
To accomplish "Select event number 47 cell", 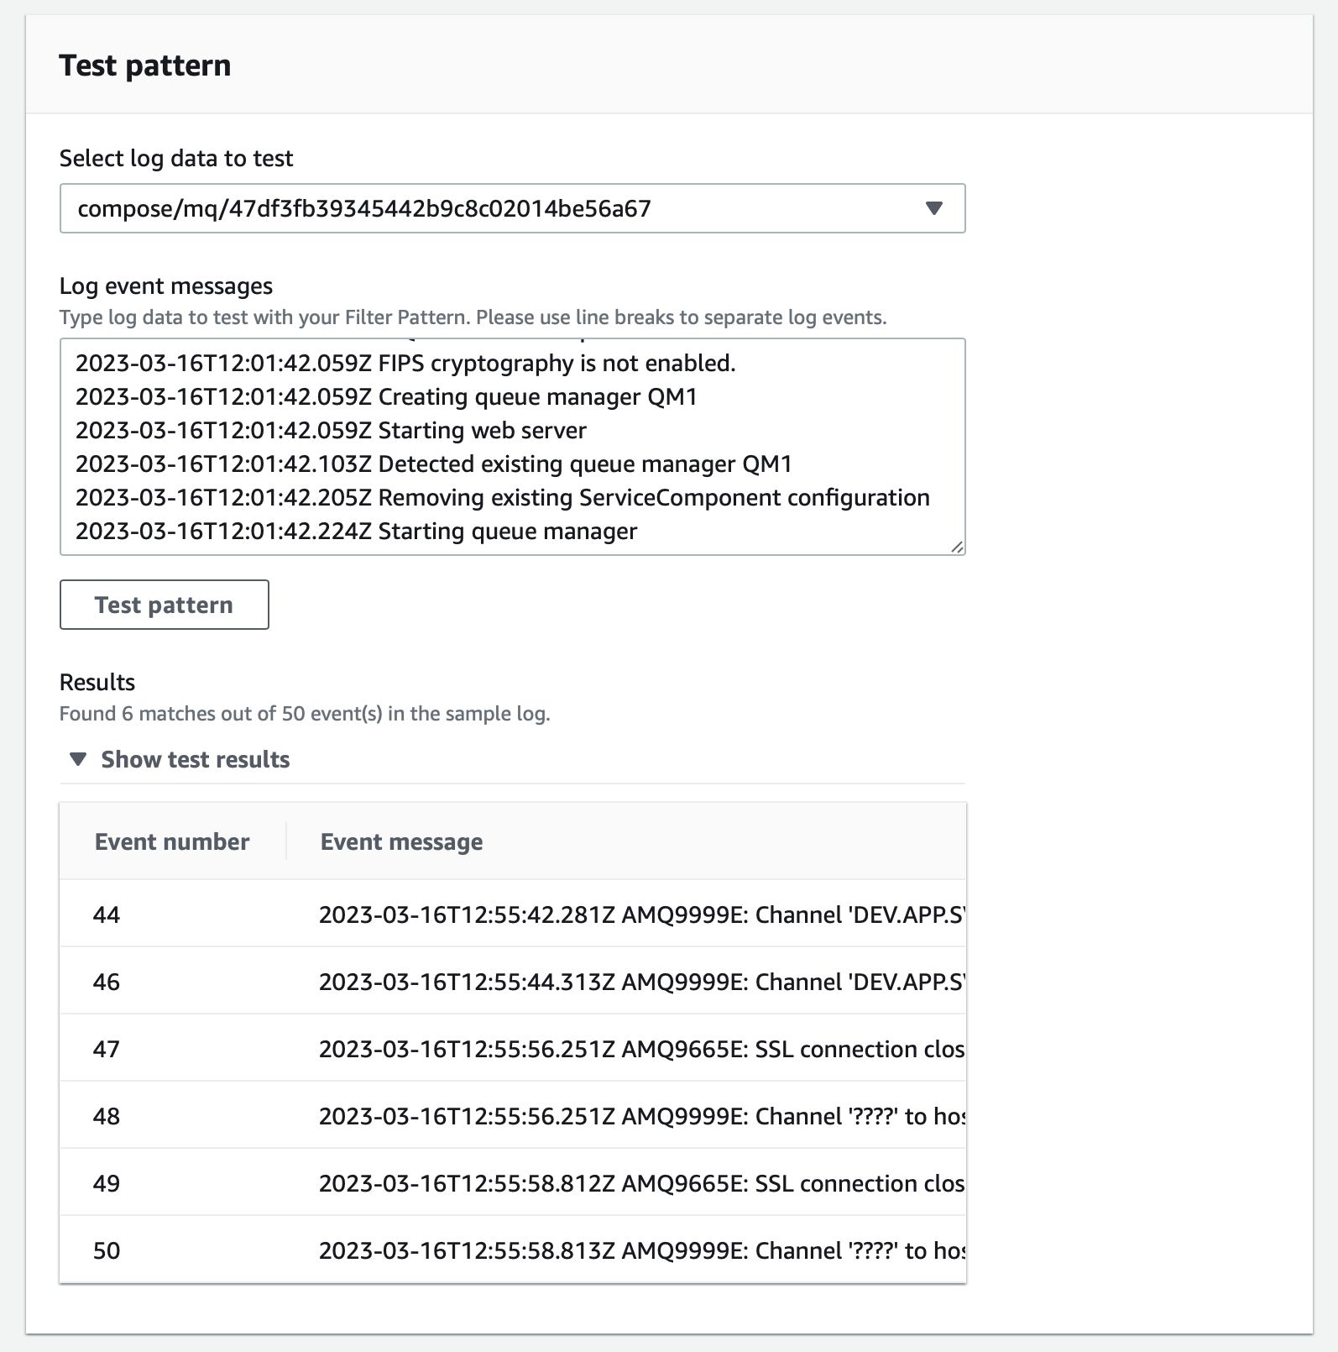I will (107, 1049).
